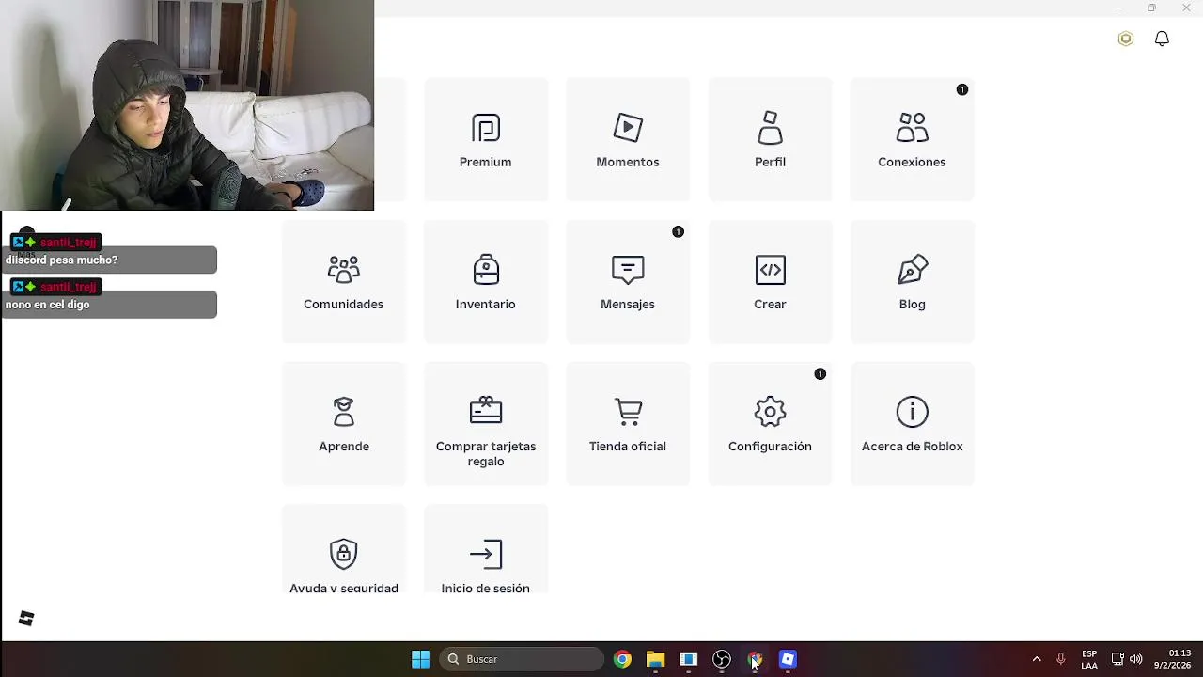Screen dimensions: 1203x677
Task: Open the Momentos tile
Action: click(x=628, y=140)
